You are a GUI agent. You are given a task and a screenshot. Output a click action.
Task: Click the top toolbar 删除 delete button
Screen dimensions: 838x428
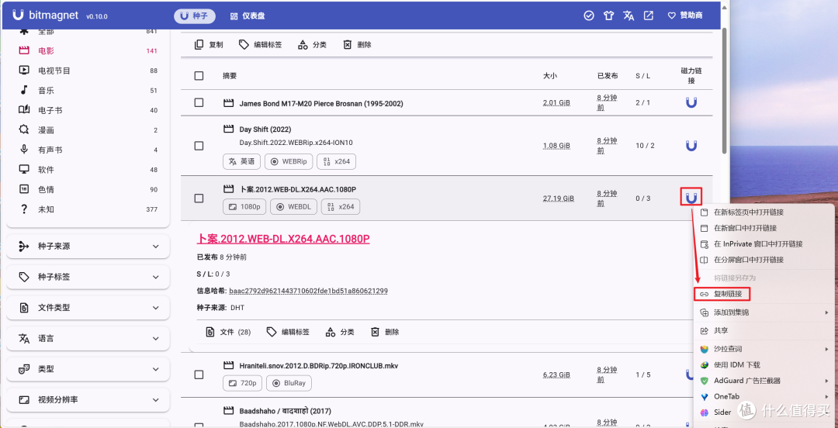[357, 45]
